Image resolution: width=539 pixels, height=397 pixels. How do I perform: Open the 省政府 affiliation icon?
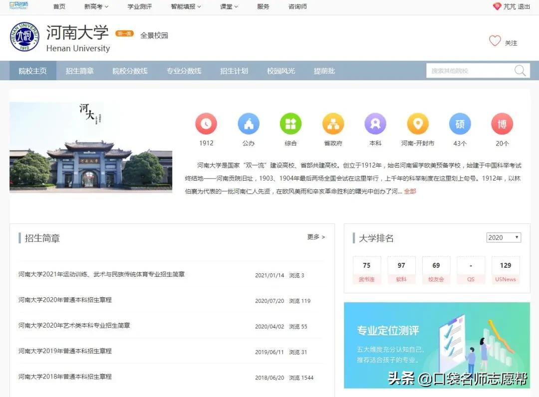coord(333,123)
